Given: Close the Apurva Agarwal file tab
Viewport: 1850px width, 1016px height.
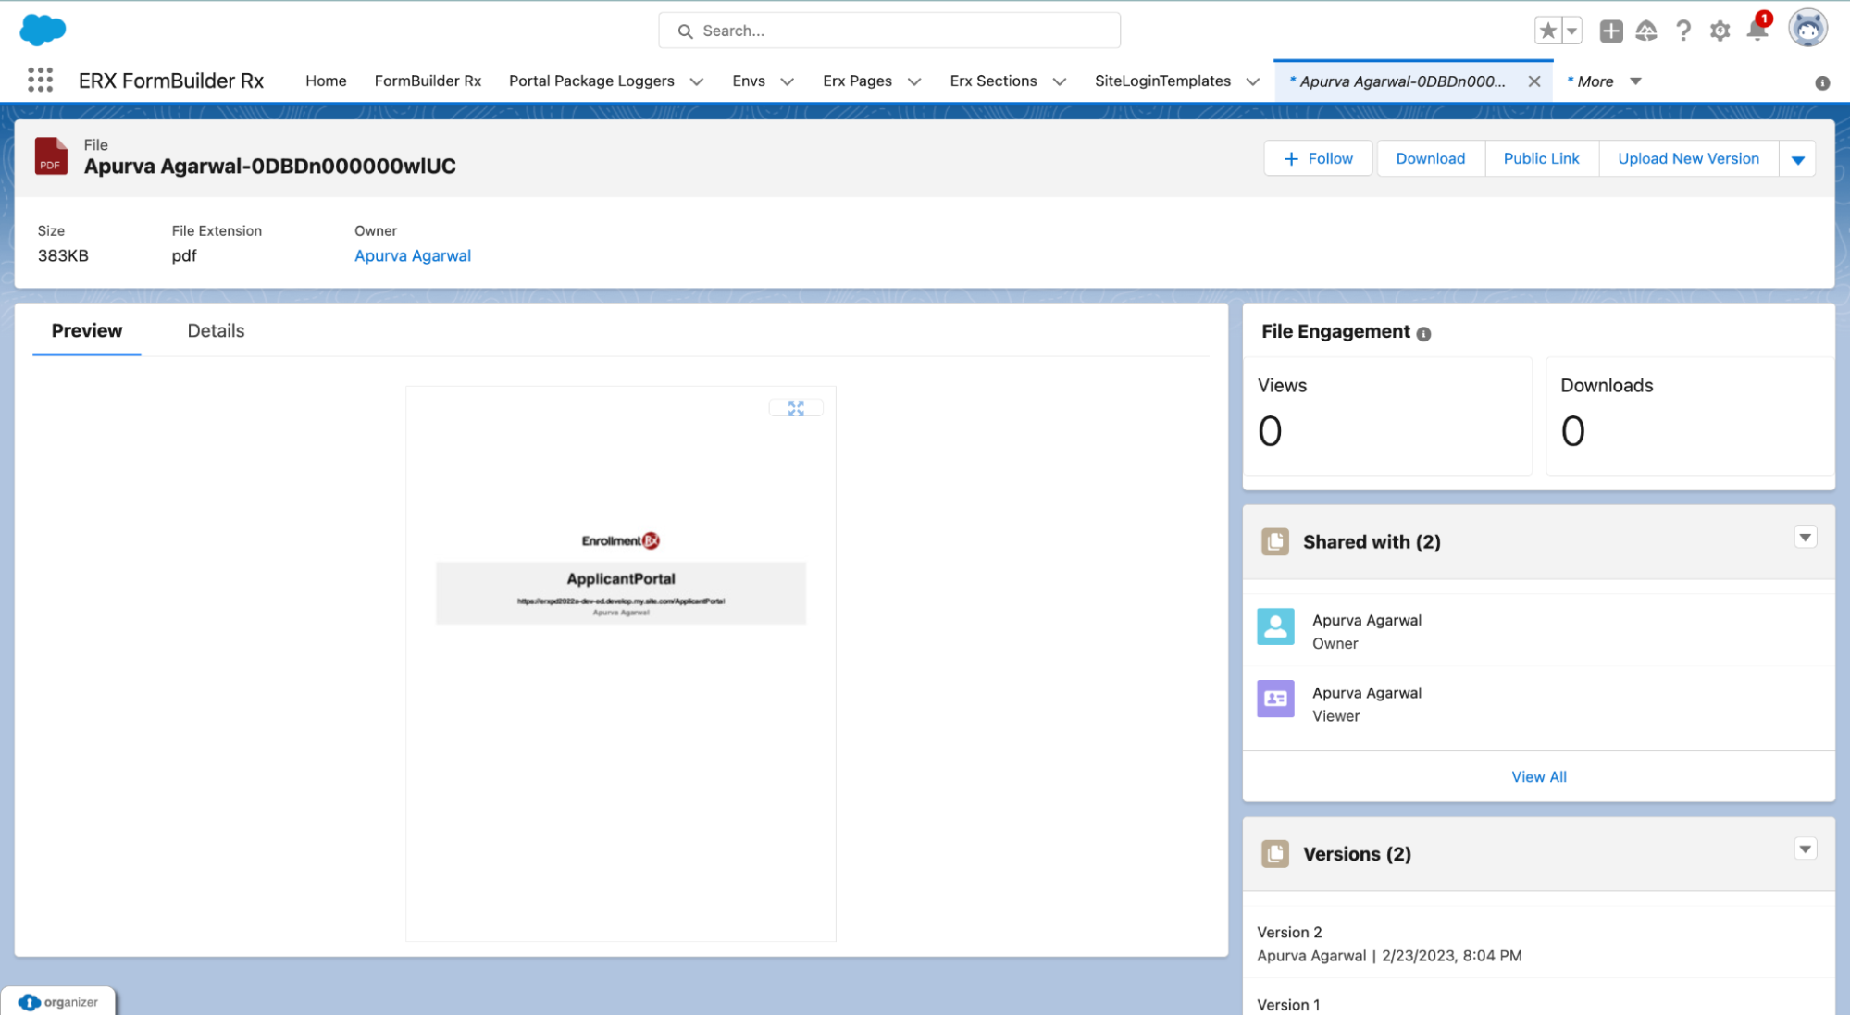Looking at the screenshot, I should (1534, 81).
